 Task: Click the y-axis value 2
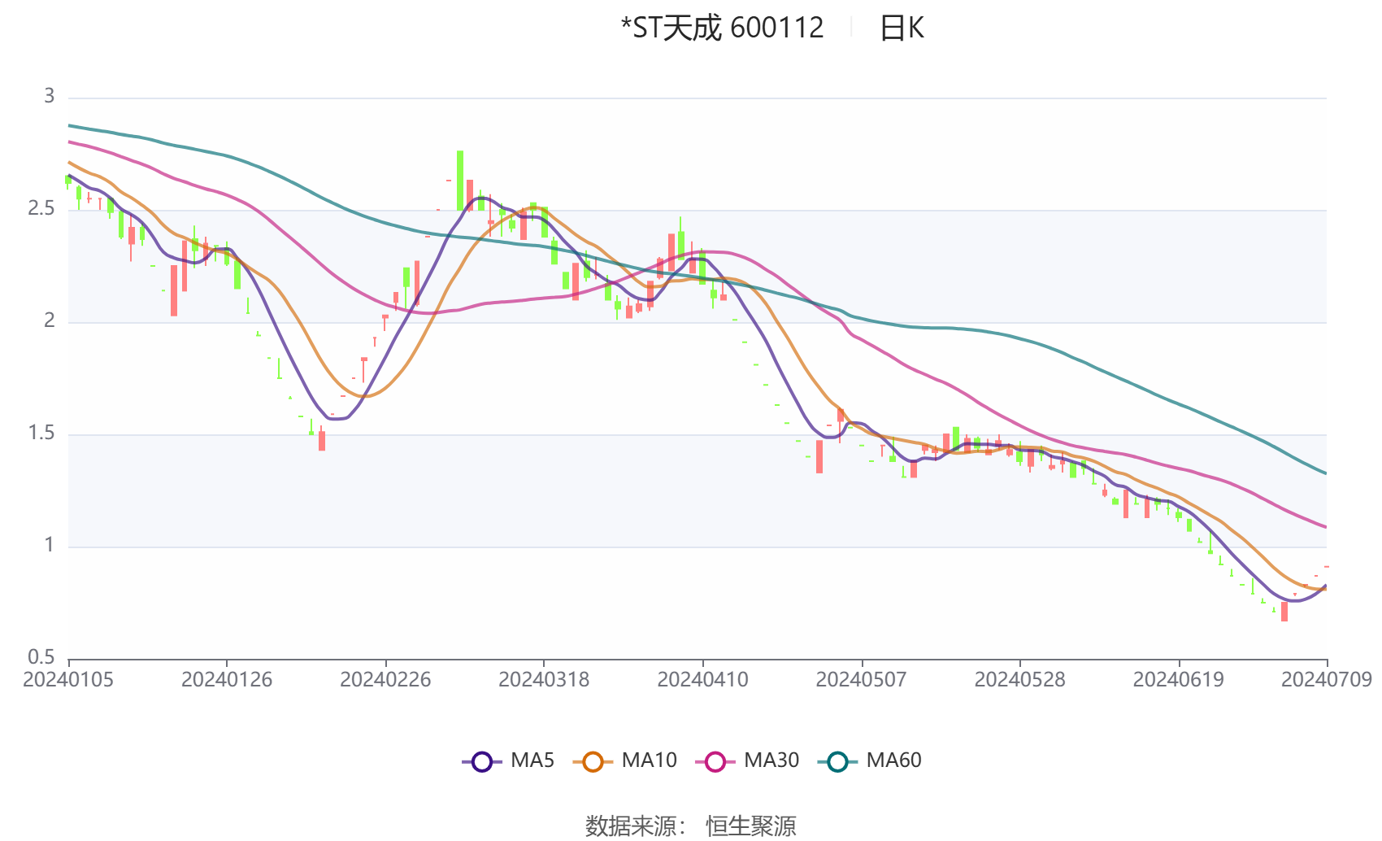pyautogui.click(x=50, y=320)
